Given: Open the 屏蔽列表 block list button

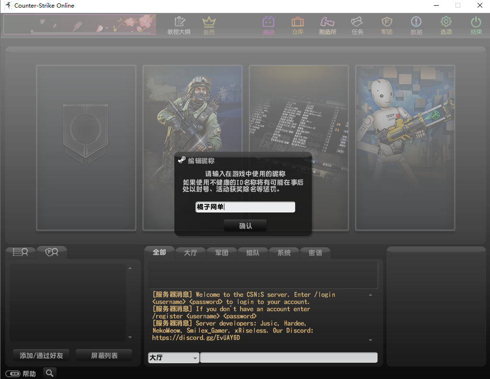Looking at the screenshot, I should pyautogui.click(x=104, y=356).
